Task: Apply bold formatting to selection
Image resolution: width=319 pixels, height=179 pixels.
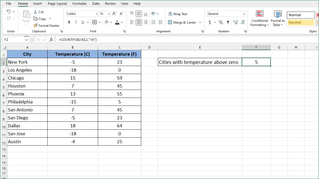Action: (69, 22)
